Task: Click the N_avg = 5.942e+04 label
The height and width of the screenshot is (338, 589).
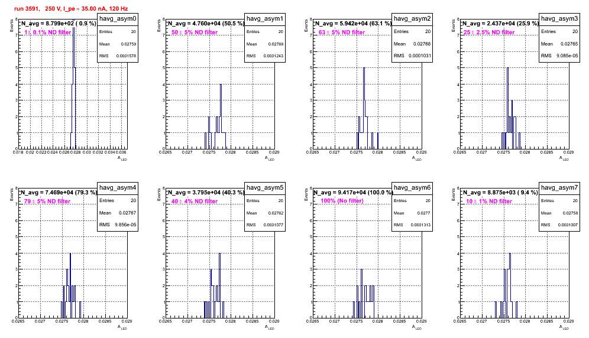Action: point(353,23)
